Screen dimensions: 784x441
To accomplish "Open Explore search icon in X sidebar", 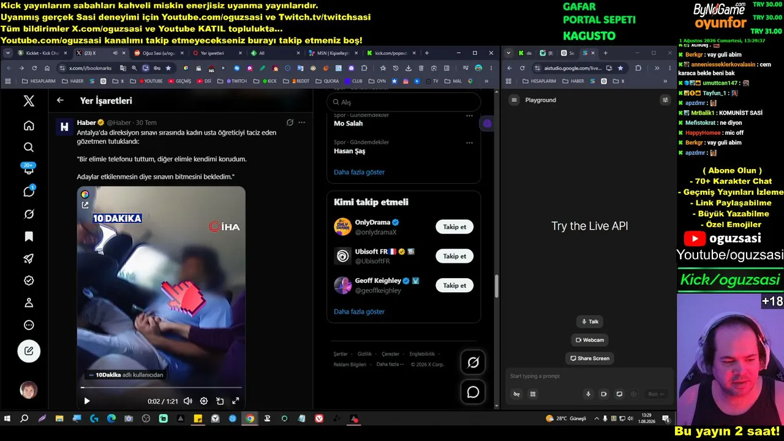I will [x=29, y=147].
